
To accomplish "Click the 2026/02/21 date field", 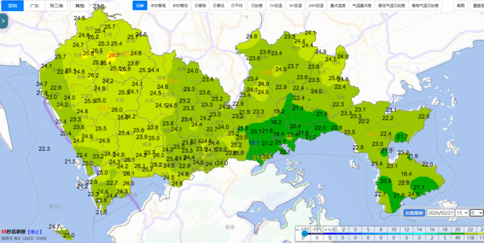I will [441, 213].
